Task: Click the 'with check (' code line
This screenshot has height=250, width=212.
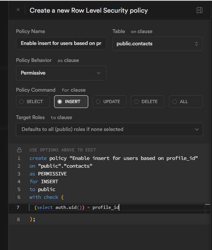Action: pyautogui.click(x=47, y=197)
